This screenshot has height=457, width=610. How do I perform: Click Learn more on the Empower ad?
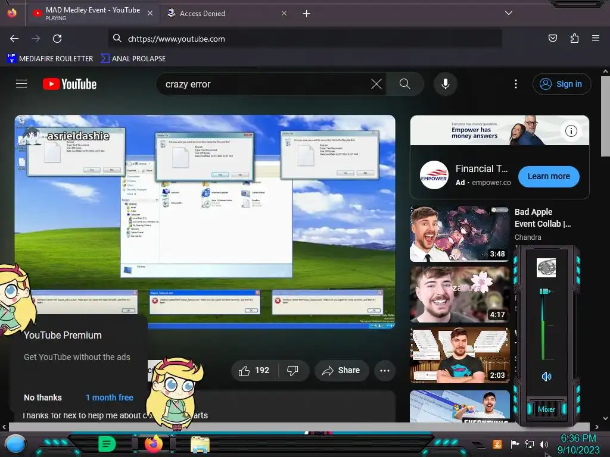[549, 176]
